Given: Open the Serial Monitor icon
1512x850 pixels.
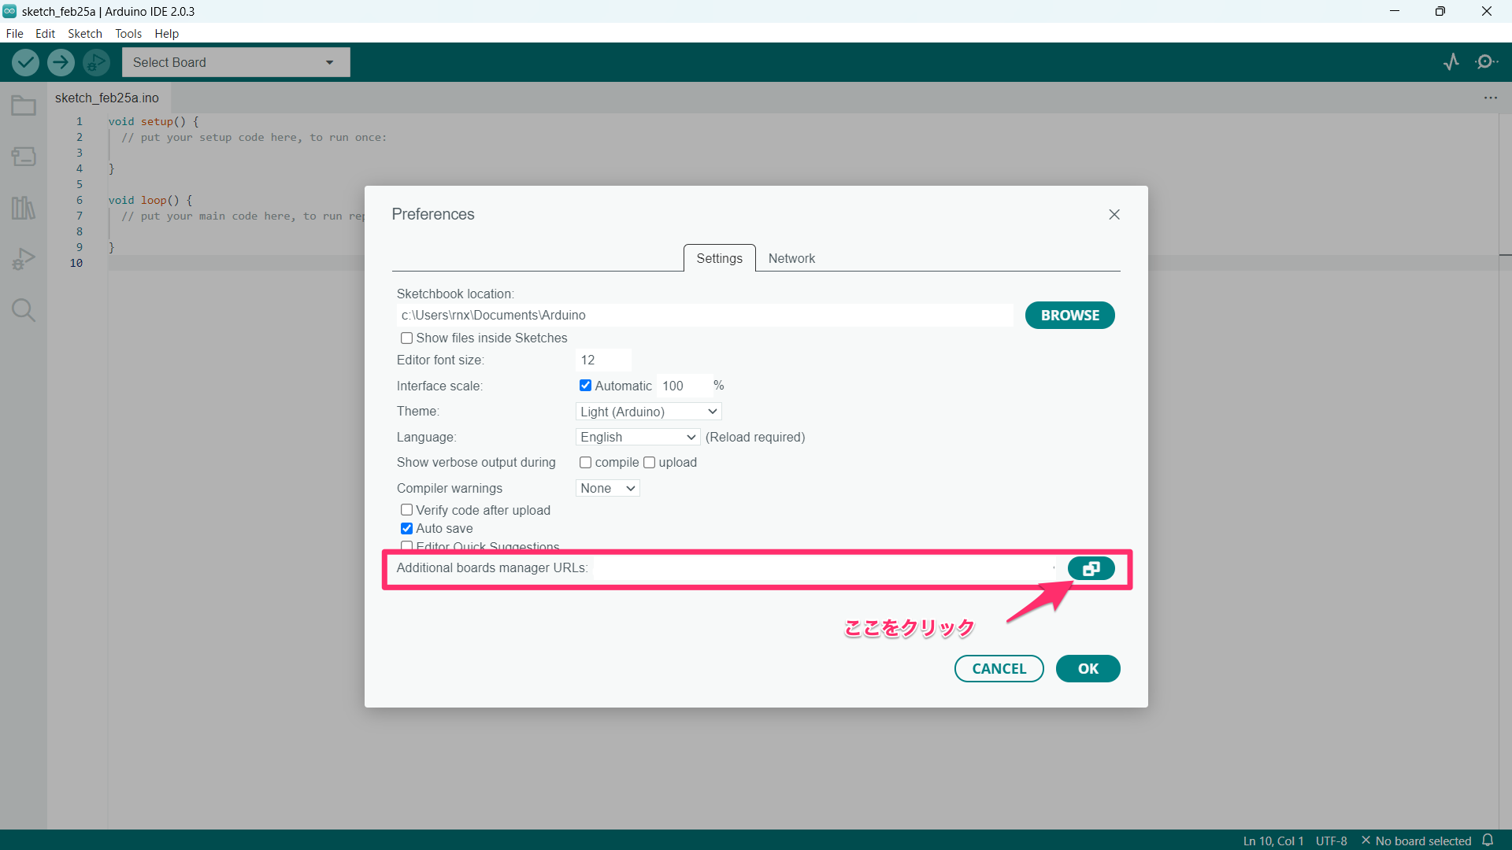Looking at the screenshot, I should click(x=1486, y=62).
